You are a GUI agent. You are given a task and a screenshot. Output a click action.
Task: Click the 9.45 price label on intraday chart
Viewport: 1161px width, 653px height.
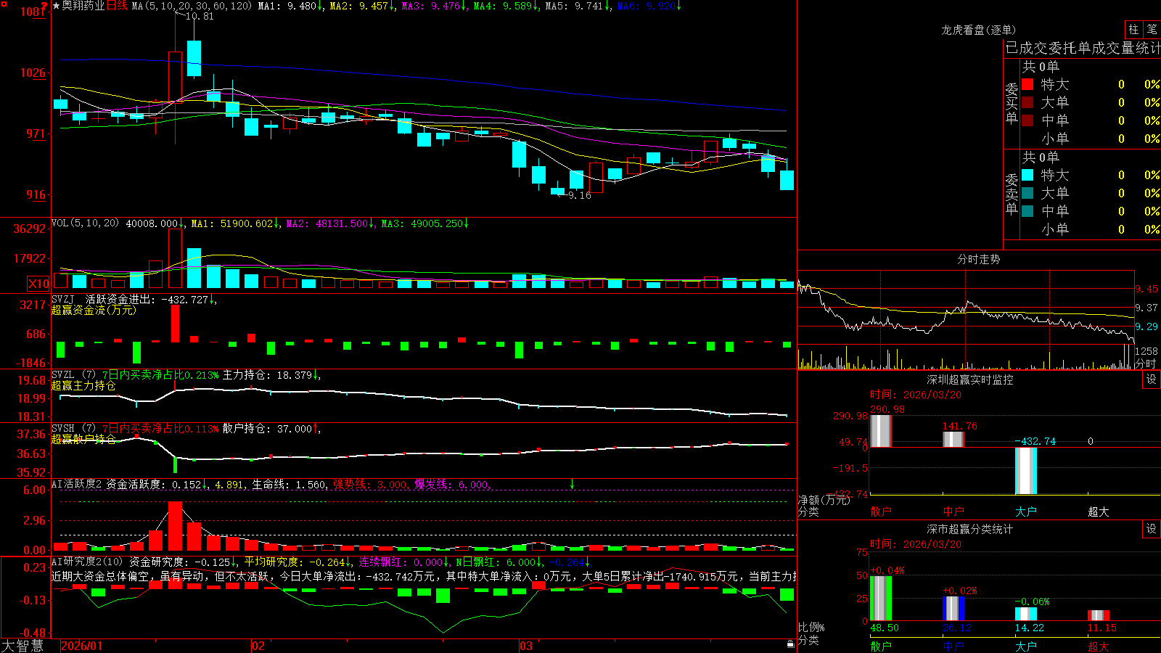pos(1146,289)
